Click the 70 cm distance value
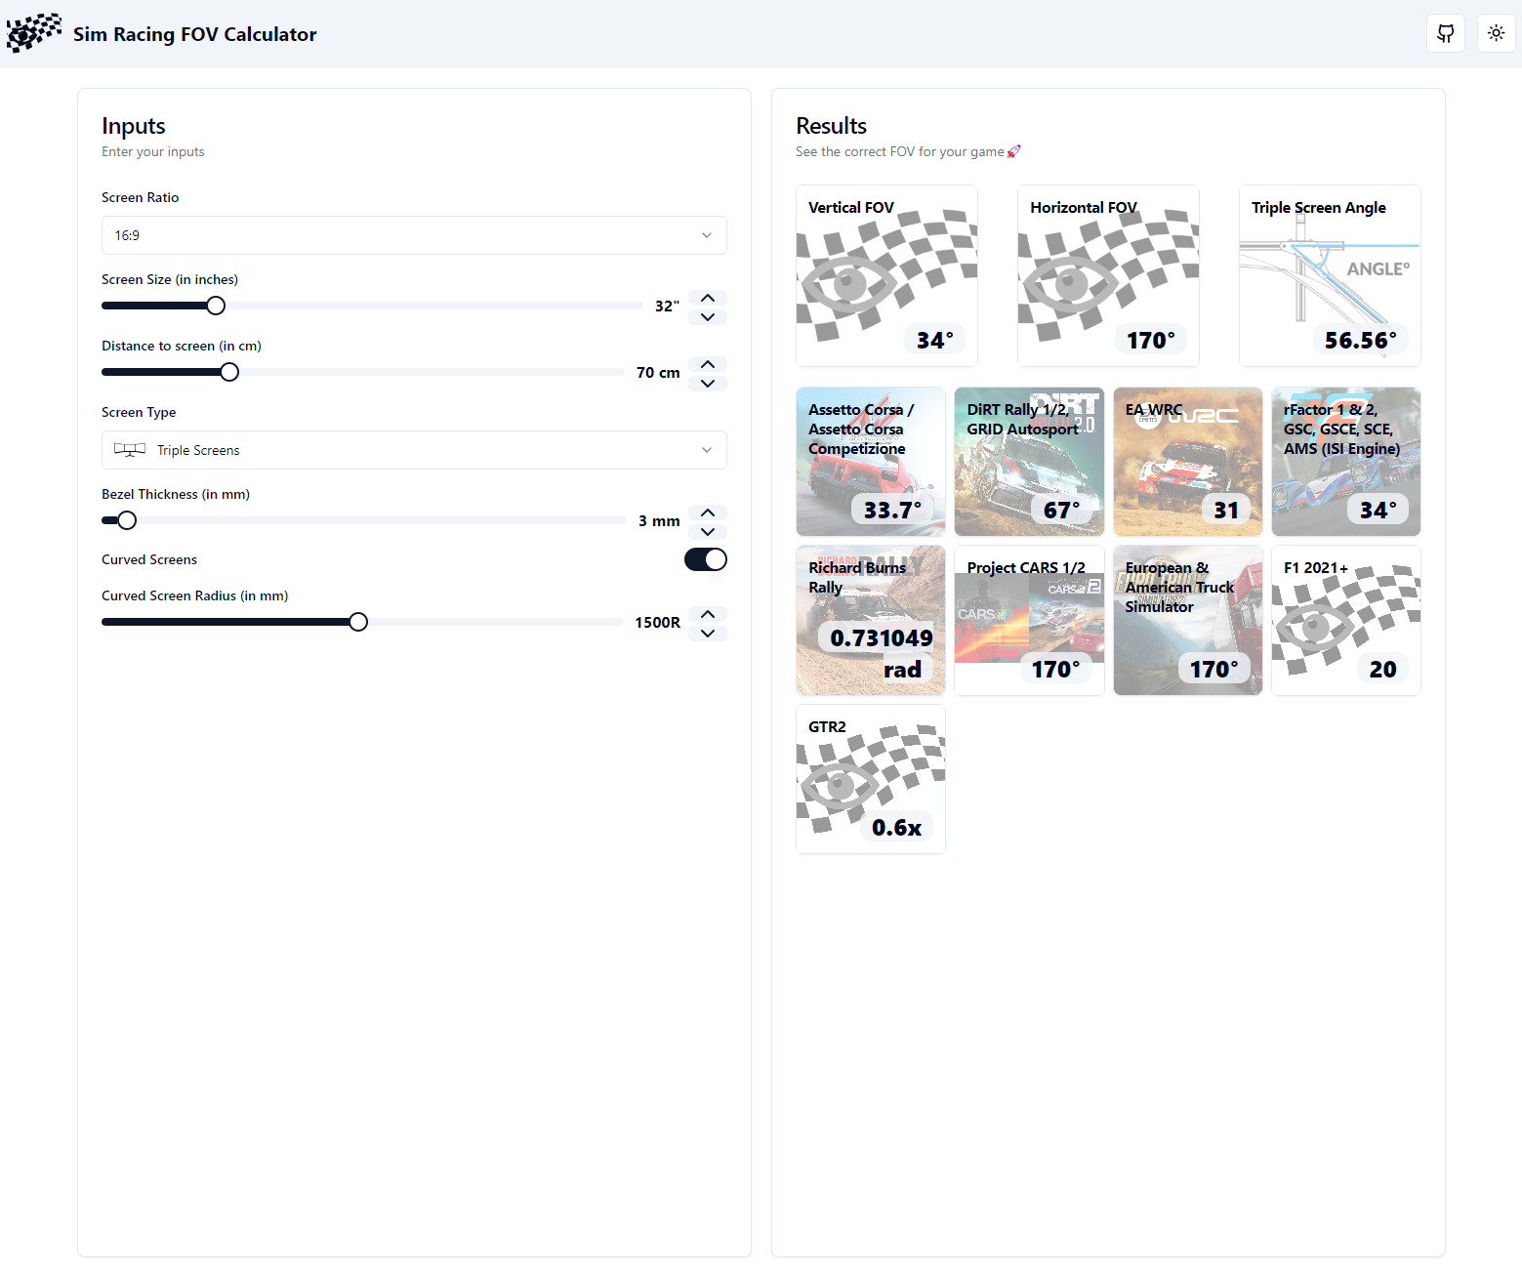 pos(658,373)
